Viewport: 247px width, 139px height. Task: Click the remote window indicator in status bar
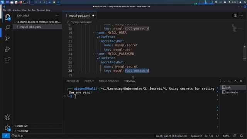point(6,136)
